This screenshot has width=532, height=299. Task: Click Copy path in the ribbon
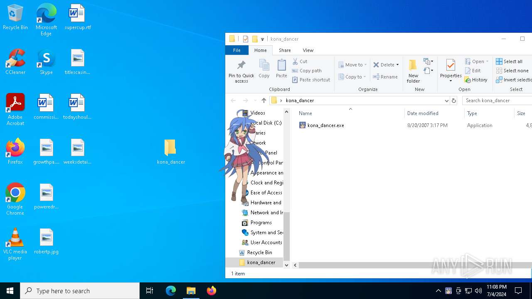click(x=307, y=71)
